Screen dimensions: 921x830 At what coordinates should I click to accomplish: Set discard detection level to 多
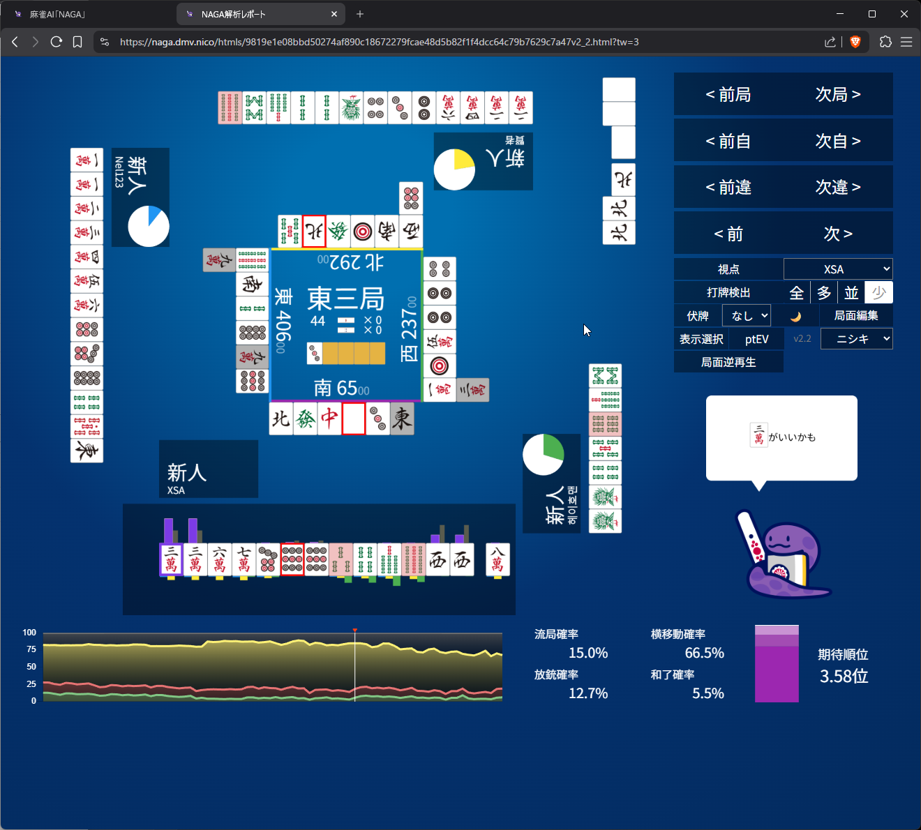(x=824, y=293)
